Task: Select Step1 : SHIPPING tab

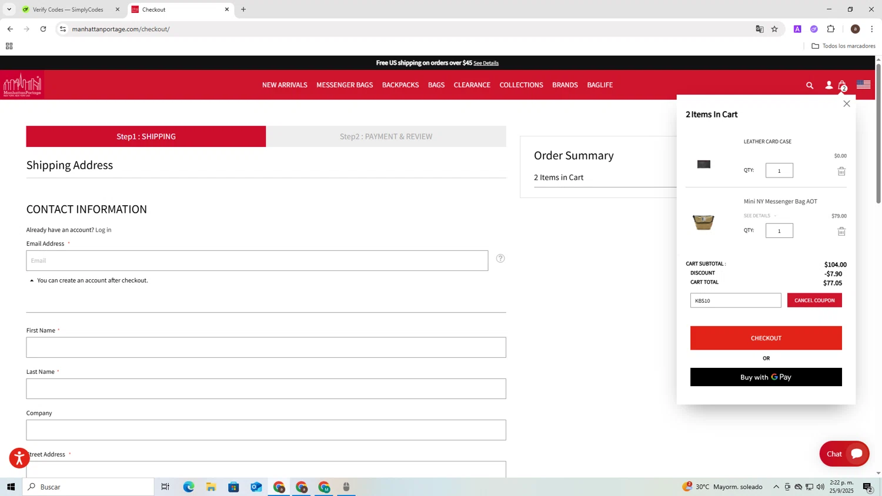Action: click(146, 136)
